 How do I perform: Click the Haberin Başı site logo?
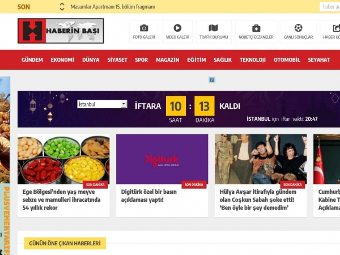[61, 31]
